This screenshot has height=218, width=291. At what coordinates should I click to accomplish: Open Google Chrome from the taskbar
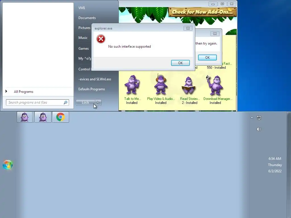coord(61,117)
